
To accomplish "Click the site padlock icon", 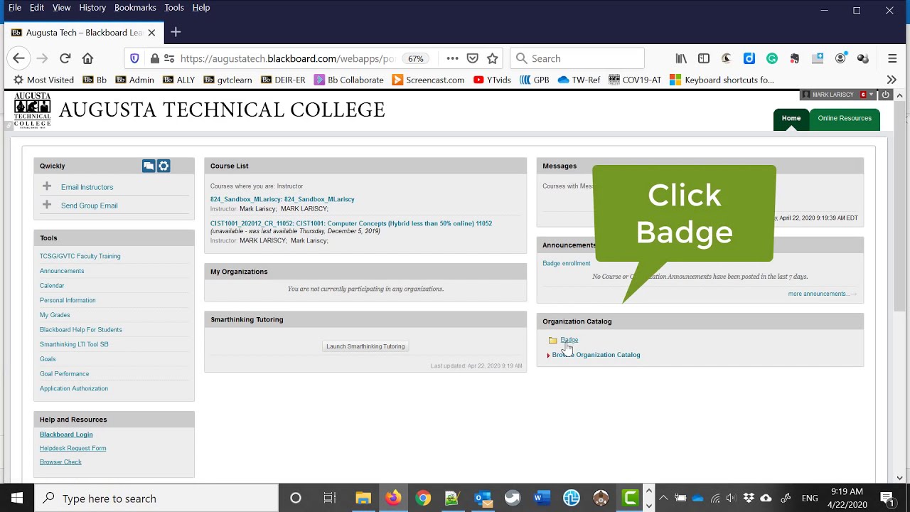I will pos(154,58).
